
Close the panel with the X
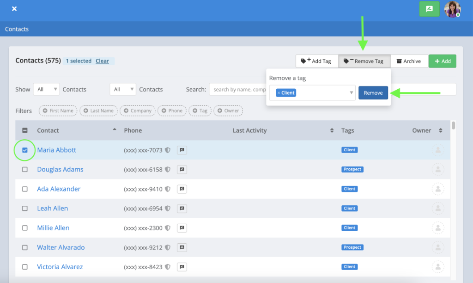coord(14,9)
